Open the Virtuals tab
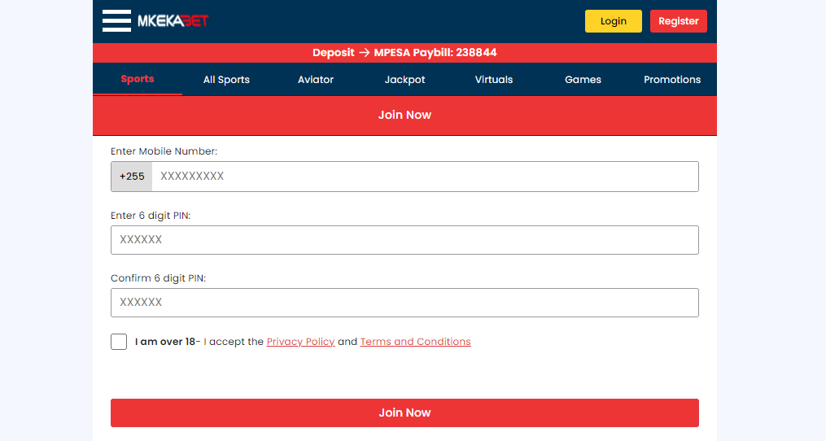 [x=494, y=80]
